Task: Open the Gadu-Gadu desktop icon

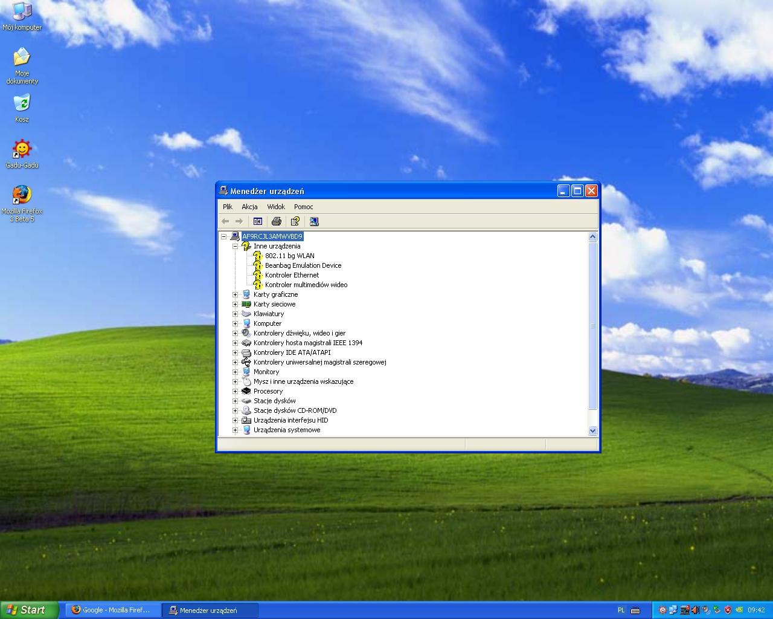Action: (22, 149)
